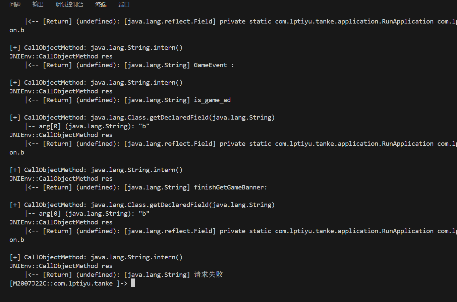Open the 输出 tab
Viewport: 457px width, 302px height.
coord(38,5)
